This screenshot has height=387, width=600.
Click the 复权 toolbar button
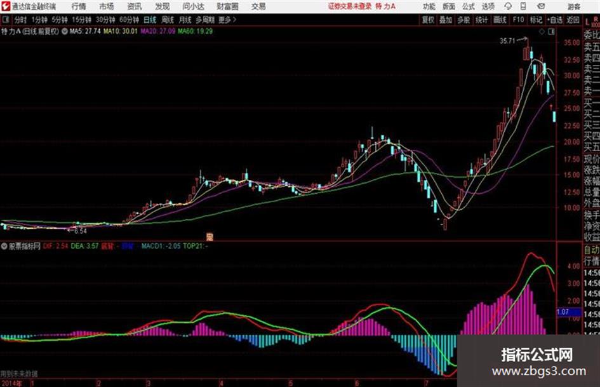point(428,20)
